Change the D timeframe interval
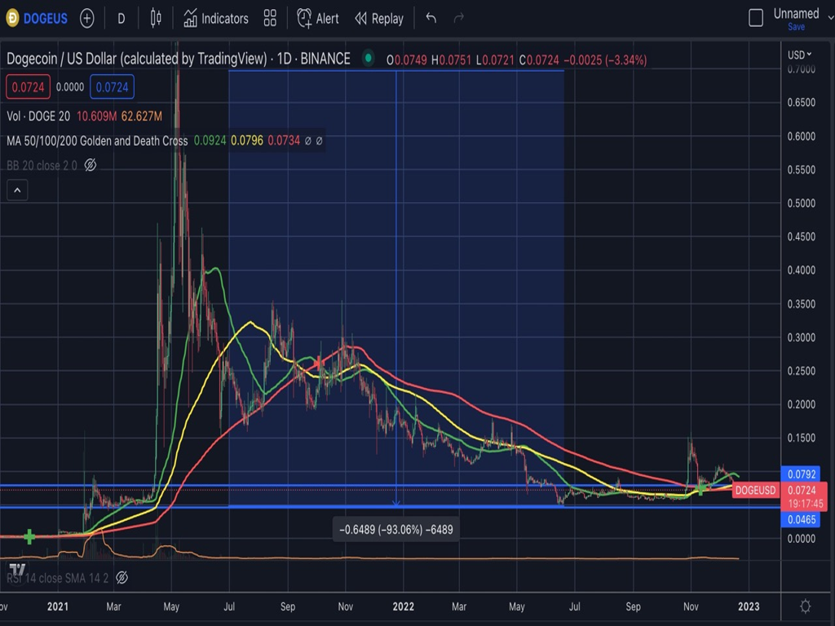The width and height of the screenshot is (835, 626). pos(121,18)
